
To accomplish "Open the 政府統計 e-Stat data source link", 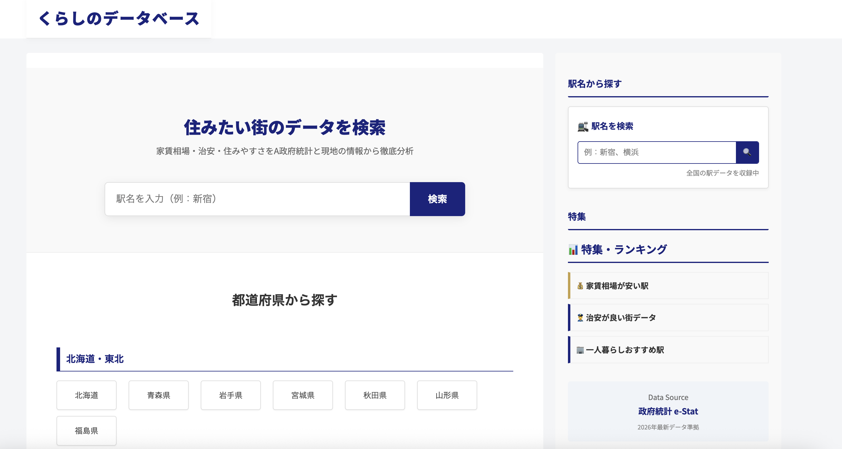I will coord(668,411).
